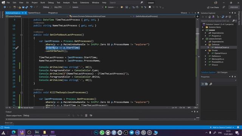This screenshot has width=242, height=136.
Task: Open OBS Studio from taskbar
Action: tap(126, 133)
